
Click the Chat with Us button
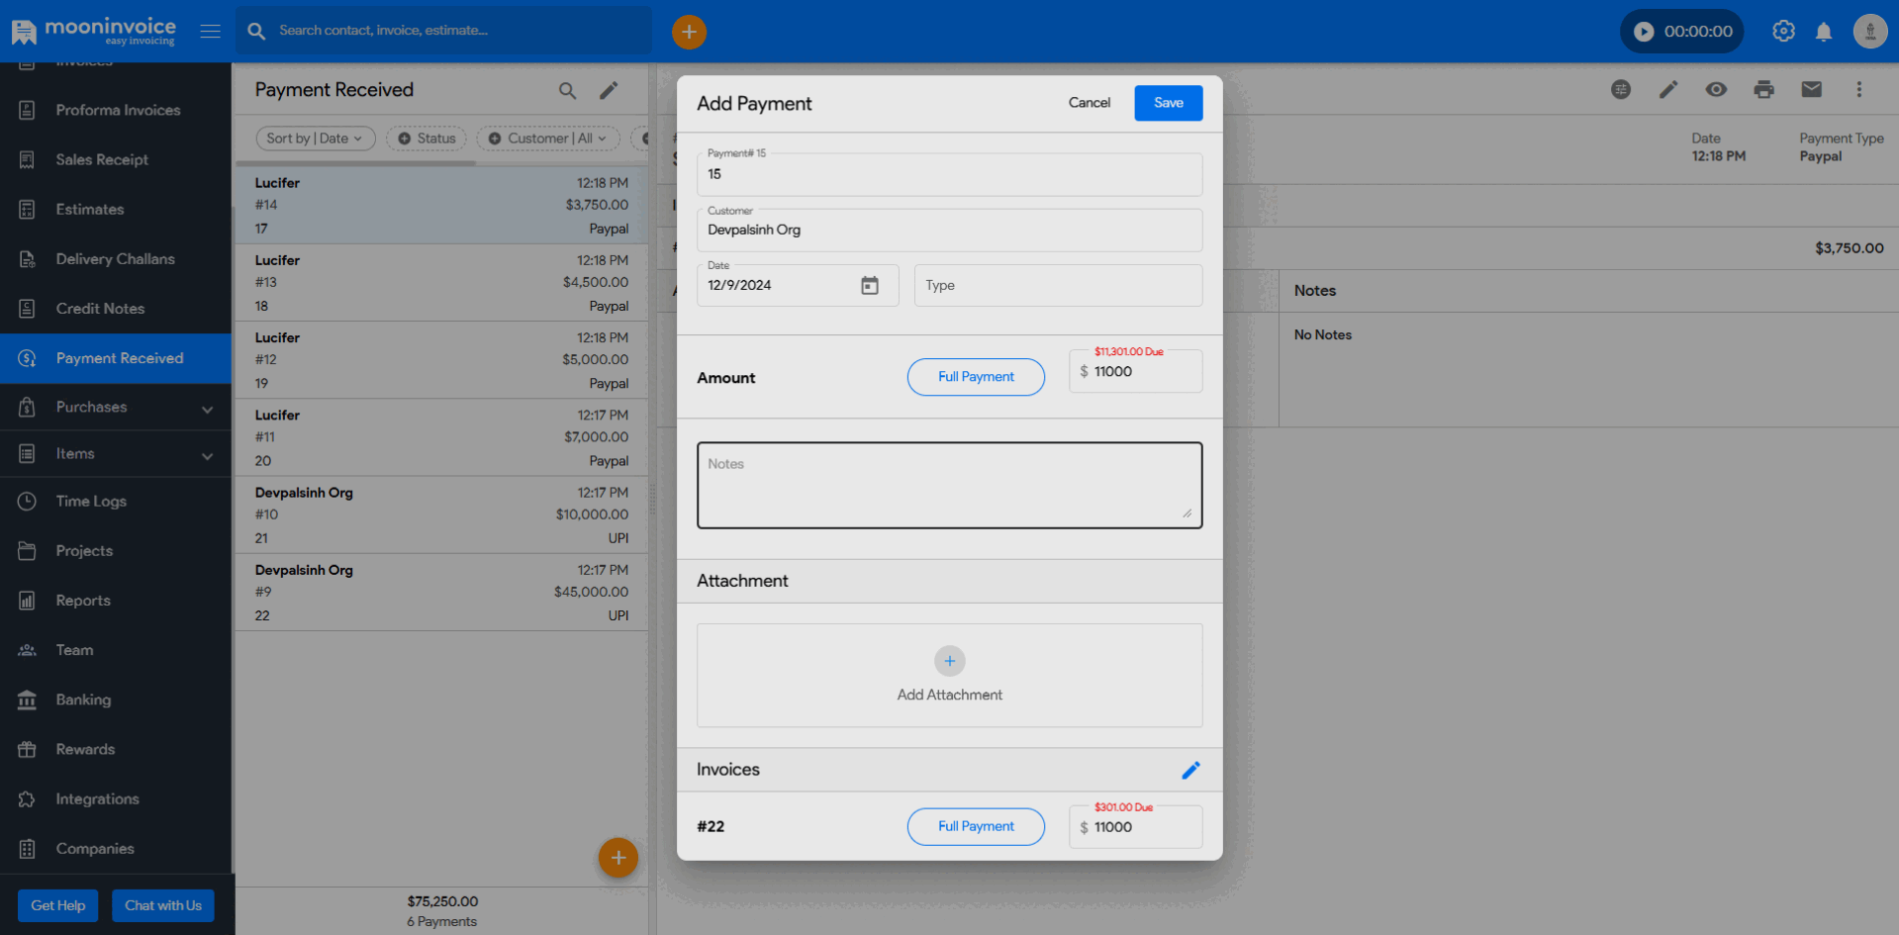pyautogui.click(x=162, y=906)
